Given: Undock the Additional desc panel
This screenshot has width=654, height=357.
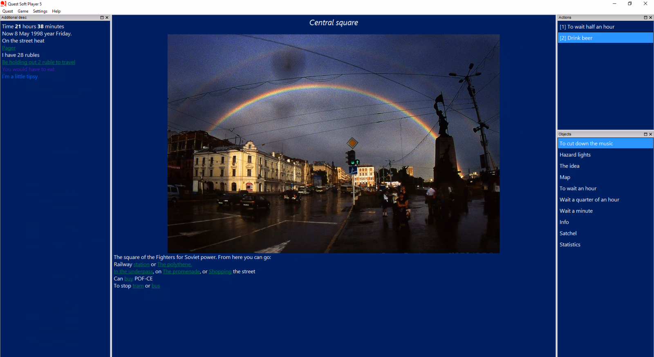Looking at the screenshot, I should pos(102,18).
